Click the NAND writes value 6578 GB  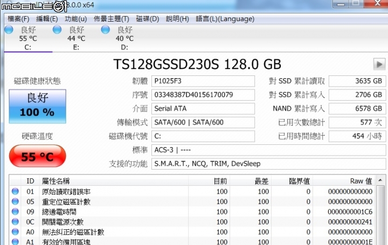click(357, 109)
